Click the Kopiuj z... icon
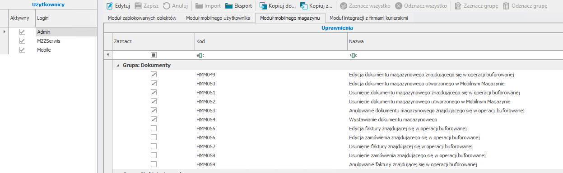563x173 pixels. coord(304,6)
